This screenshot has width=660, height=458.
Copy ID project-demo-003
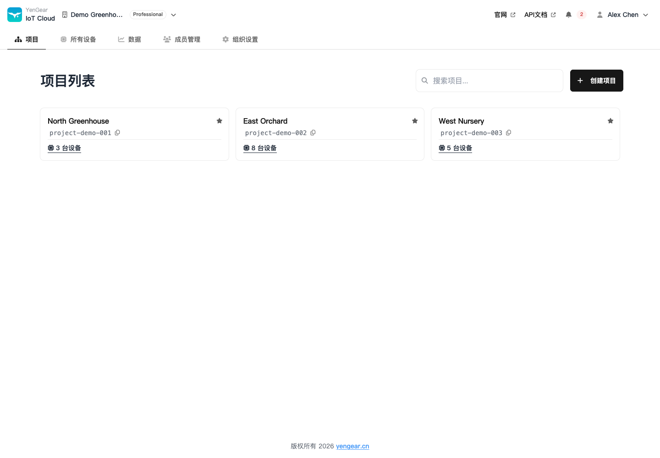click(x=509, y=133)
